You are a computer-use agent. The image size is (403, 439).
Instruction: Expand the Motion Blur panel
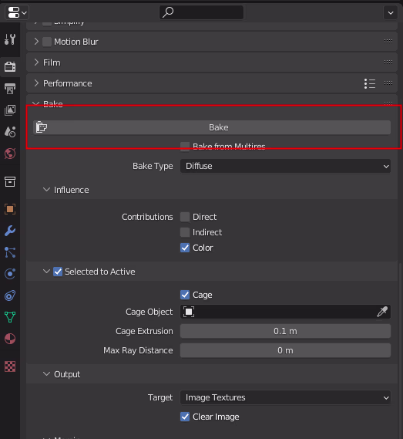point(36,42)
